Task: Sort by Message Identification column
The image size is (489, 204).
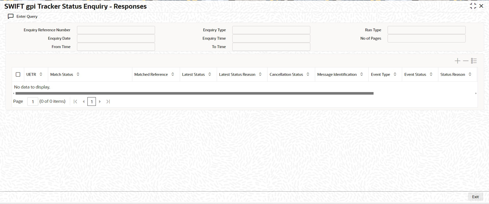Action: click(362, 74)
